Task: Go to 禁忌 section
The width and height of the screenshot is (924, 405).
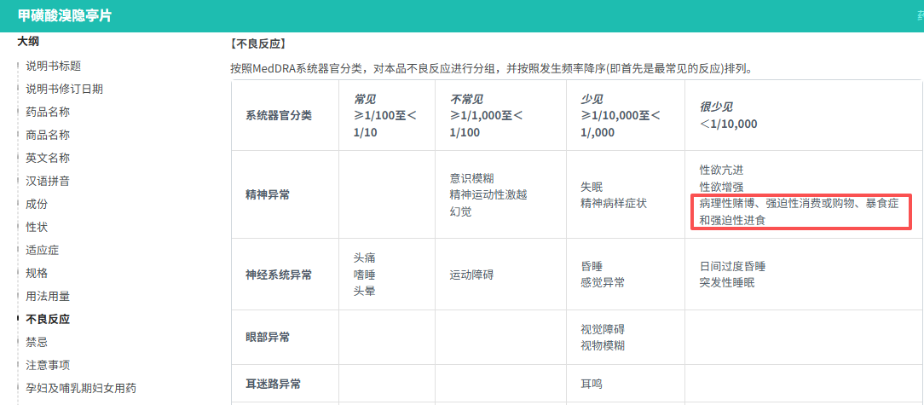Action: click(x=37, y=342)
